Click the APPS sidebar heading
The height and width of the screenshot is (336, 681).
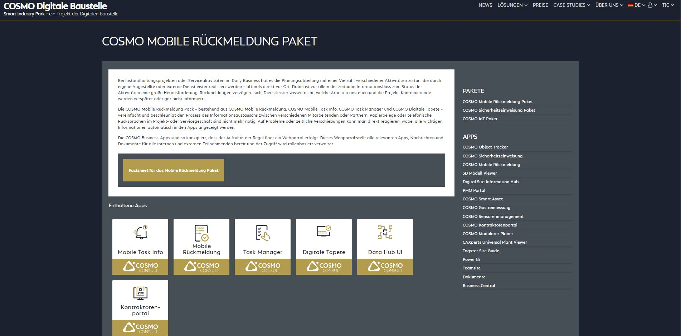coord(470,137)
